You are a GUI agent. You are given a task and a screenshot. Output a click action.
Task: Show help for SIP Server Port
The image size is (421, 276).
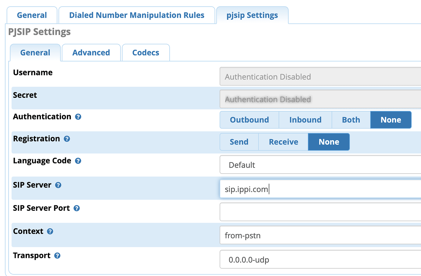[x=77, y=208]
